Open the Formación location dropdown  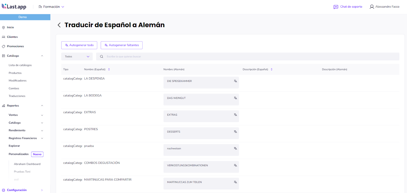pos(51,7)
